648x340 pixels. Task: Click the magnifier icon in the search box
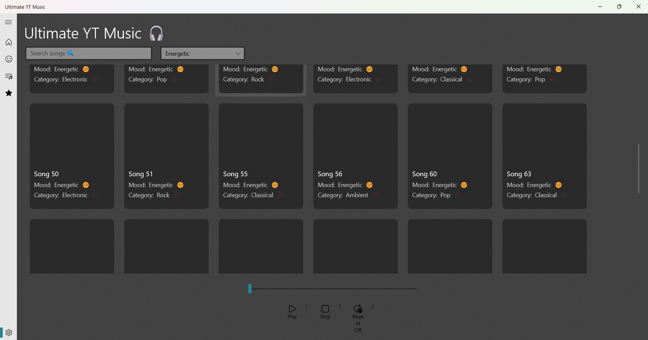pyautogui.click(x=71, y=53)
